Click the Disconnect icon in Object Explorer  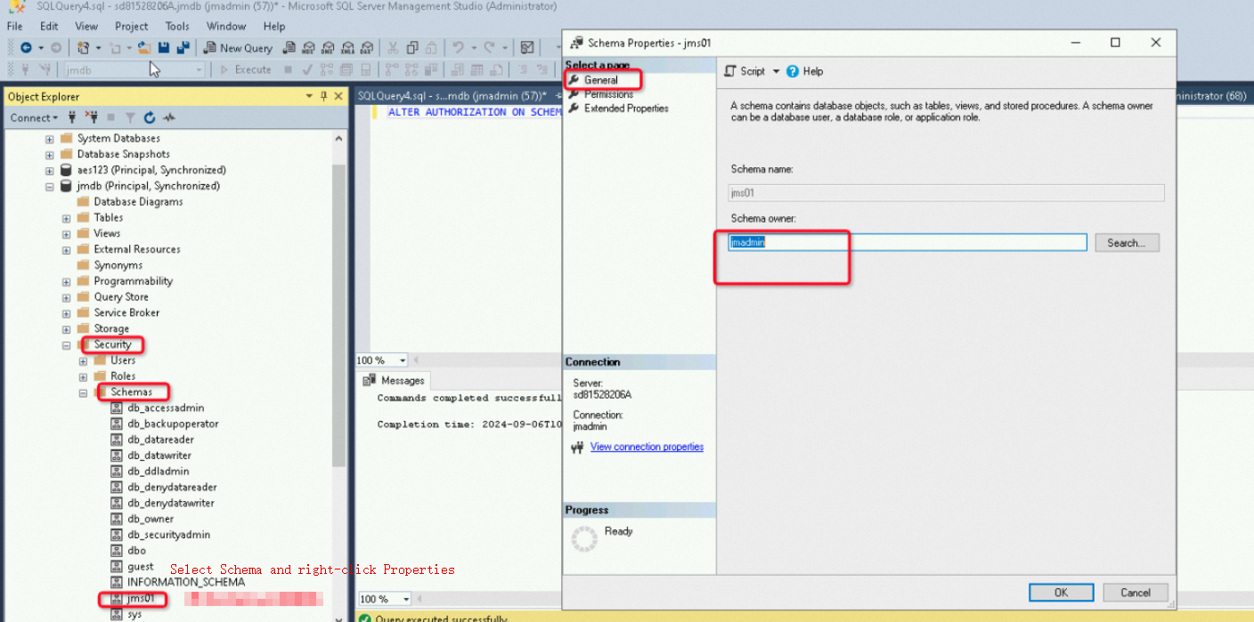tap(91, 117)
